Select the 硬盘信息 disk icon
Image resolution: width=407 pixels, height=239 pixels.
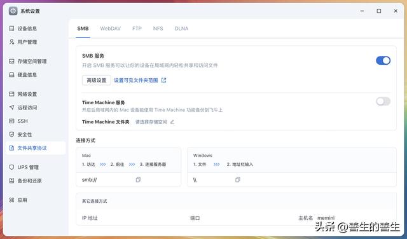click(x=11, y=75)
